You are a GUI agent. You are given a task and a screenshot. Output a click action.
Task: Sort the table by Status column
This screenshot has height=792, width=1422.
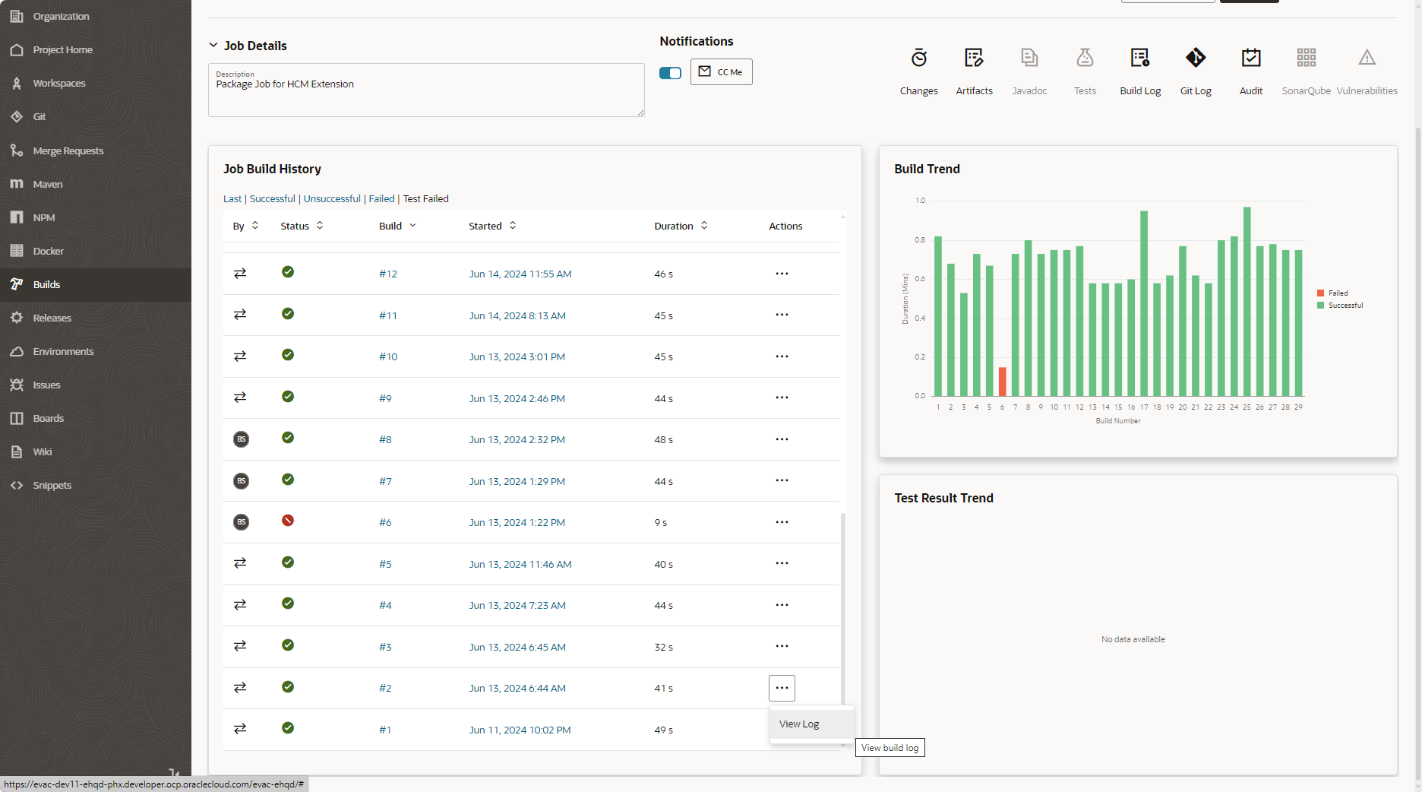[x=320, y=226]
